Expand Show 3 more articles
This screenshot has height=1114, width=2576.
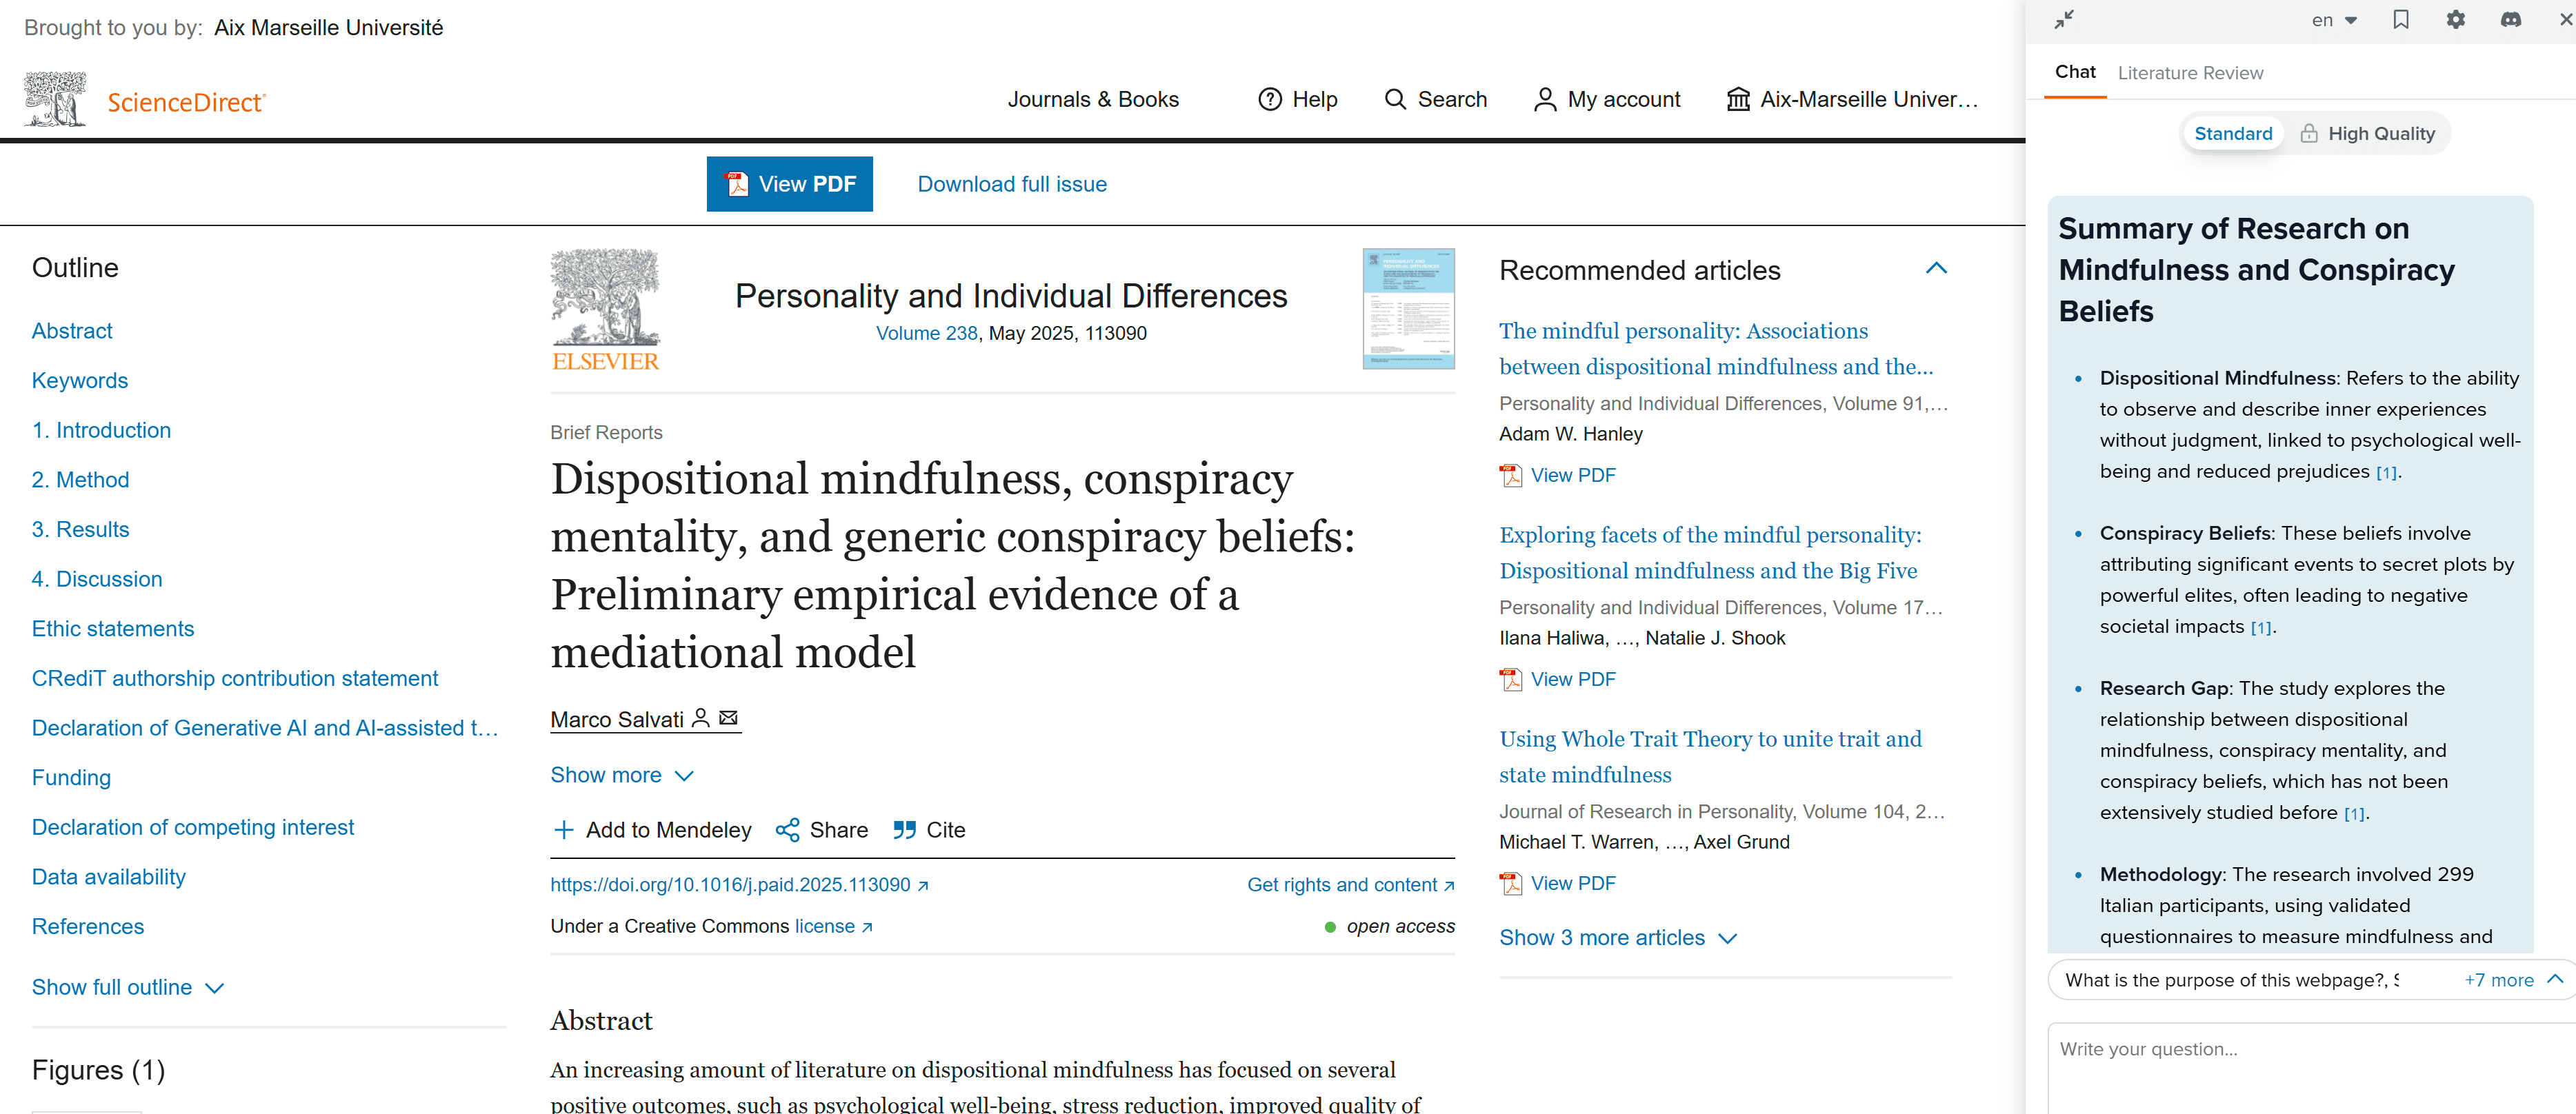coord(1616,937)
